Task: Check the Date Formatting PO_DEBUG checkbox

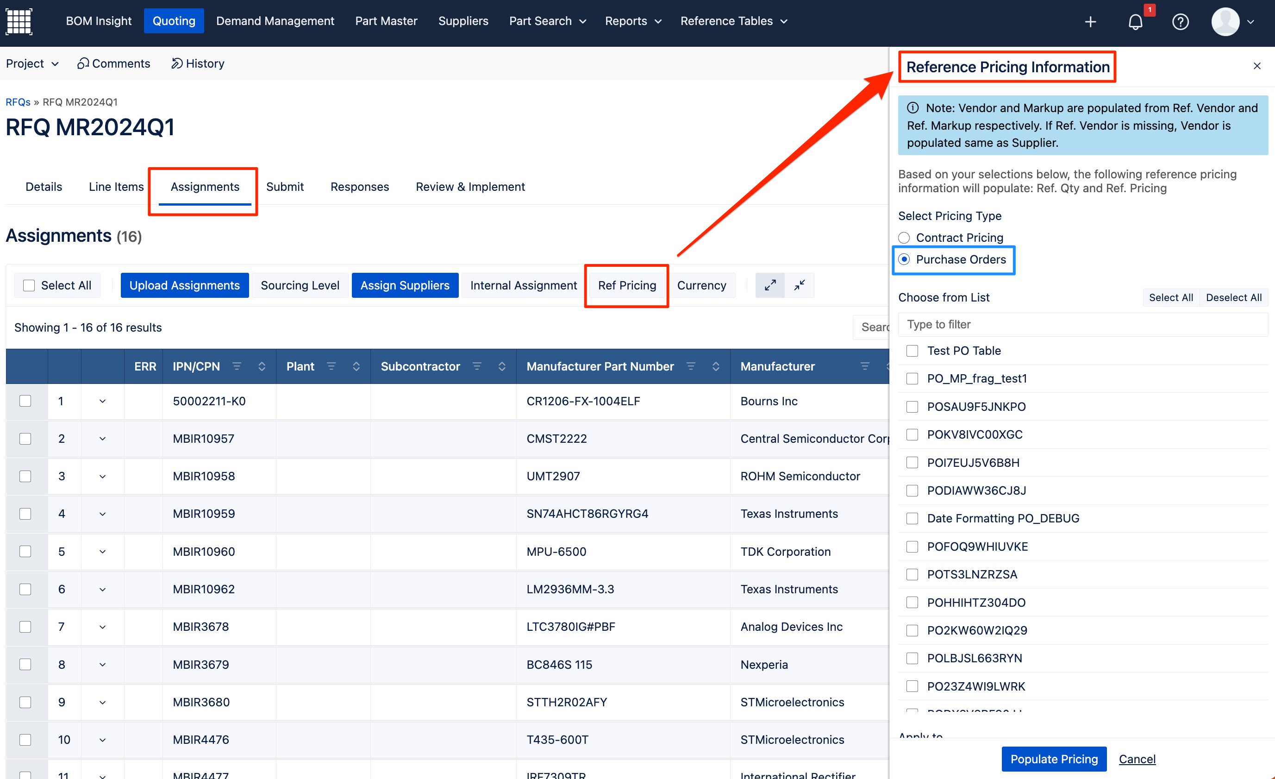Action: click(912, 518)
